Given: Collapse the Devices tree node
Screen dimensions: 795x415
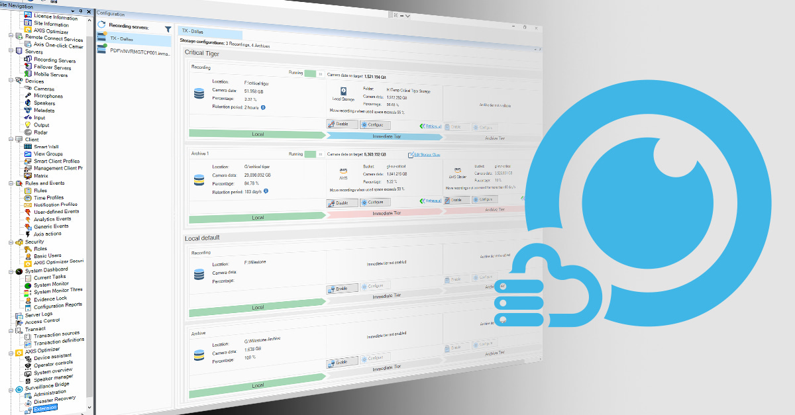Looking at the screenshot, I should click(11, 81).
